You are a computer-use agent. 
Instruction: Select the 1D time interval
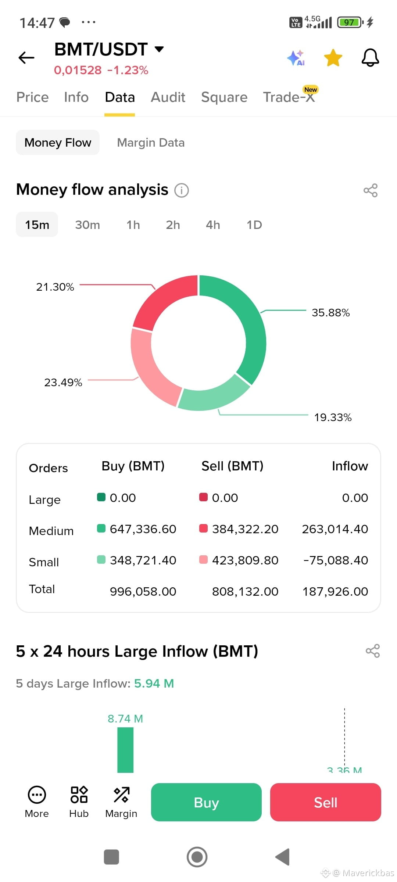pyautogui.click(x=254, y=225)
